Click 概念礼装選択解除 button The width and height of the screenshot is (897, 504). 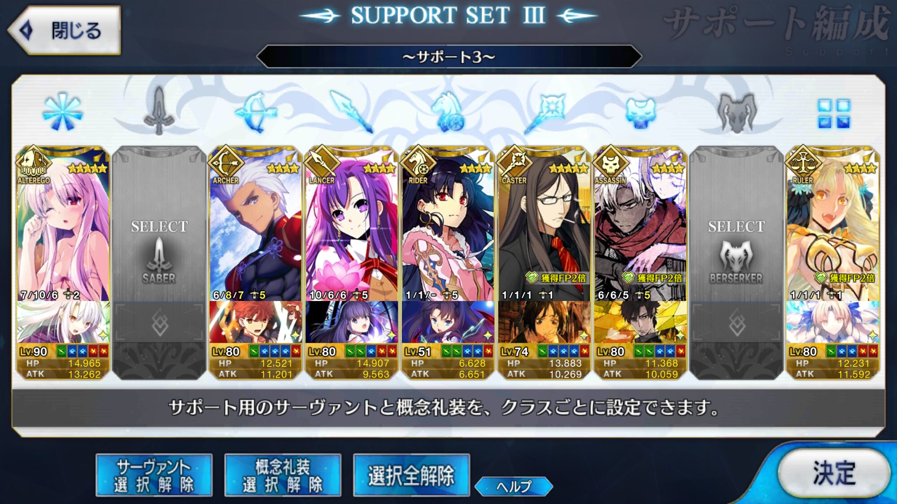(283, 475)
